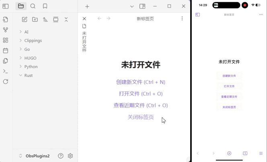
Task: Click the 新标签页 title in desktop window
Action: 145,18
